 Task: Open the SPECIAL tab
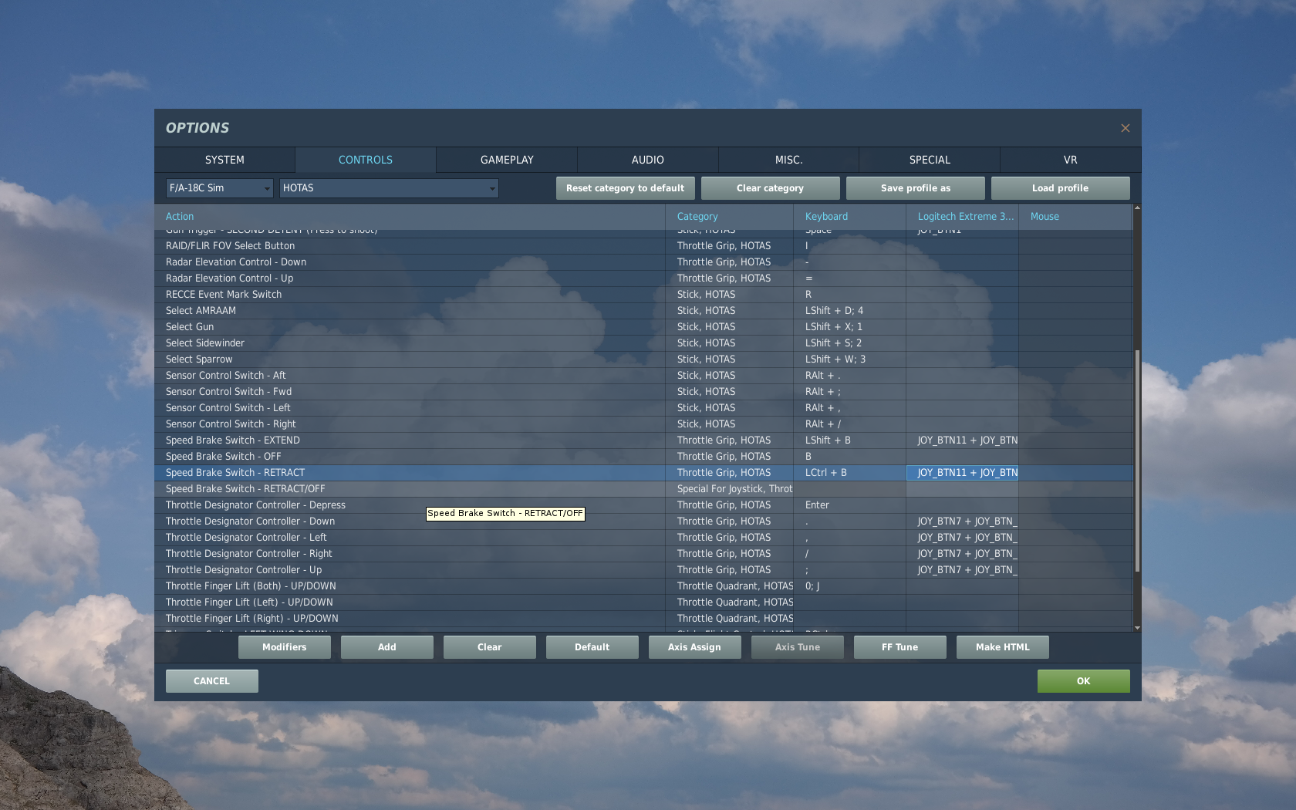(x=930, y=160)
